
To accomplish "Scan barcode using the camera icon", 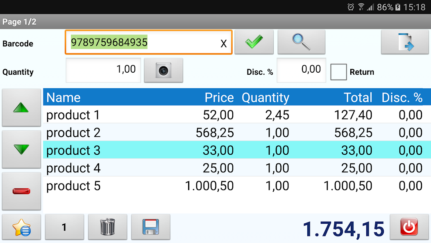I will coord(163,70).
